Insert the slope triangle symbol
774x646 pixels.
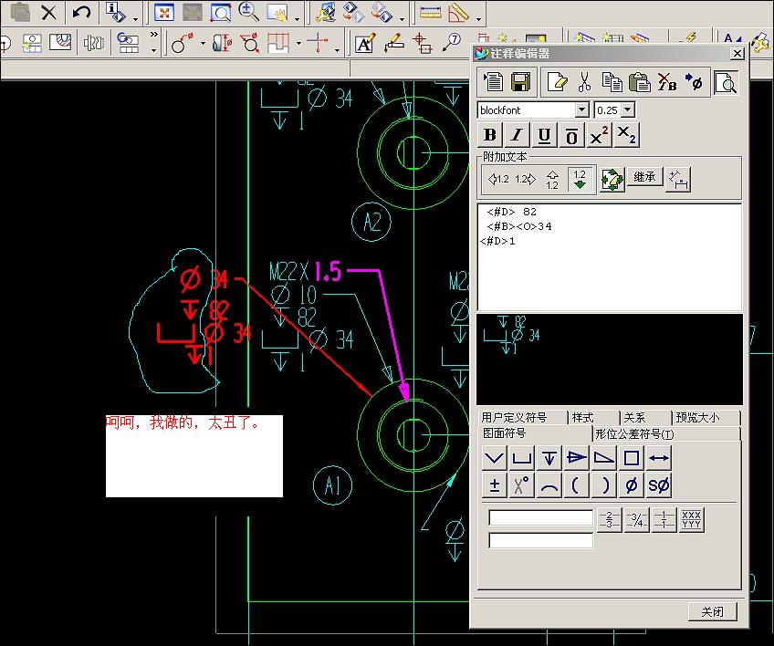point(603,458)
